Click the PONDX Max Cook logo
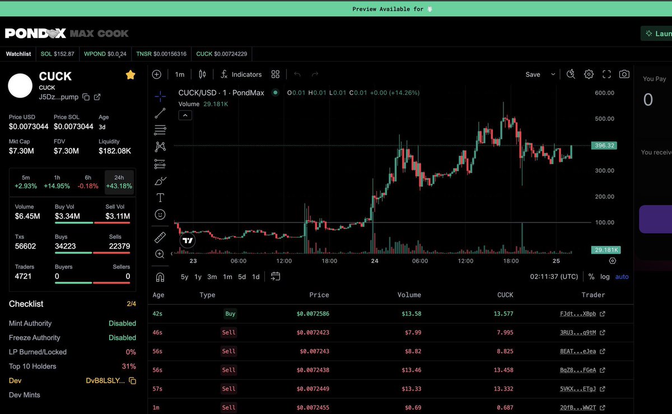 (67, 34)
